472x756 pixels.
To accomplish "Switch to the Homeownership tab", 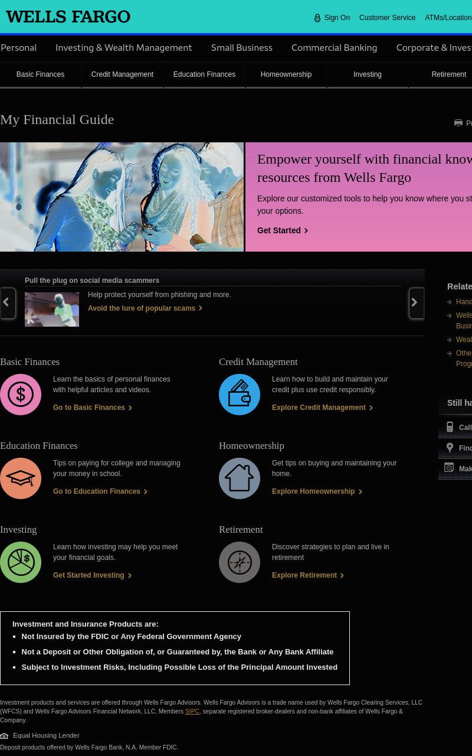I will pos(286,74).
